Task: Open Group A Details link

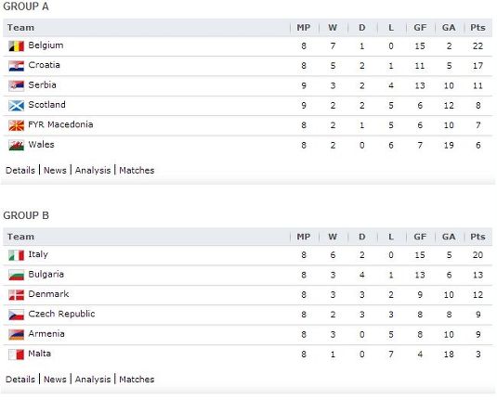Action: coord(20,171)
